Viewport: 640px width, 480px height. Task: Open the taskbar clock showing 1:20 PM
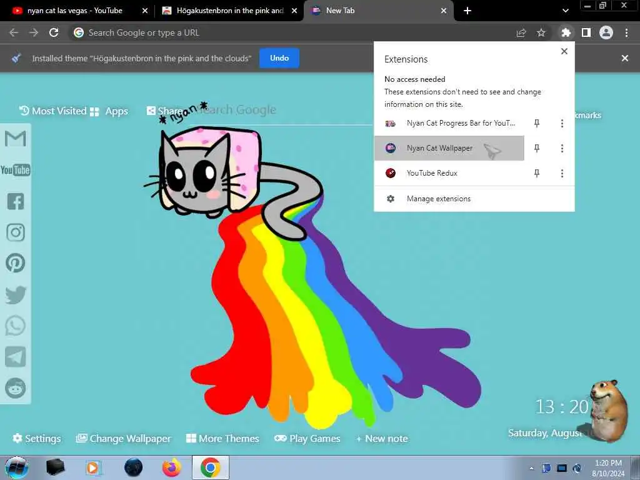coord(607,468)
